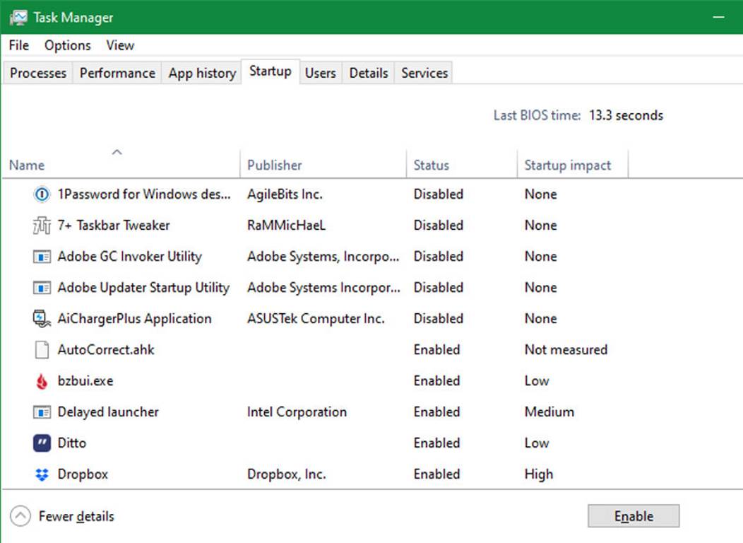
Task: Collapse view with Fewer details arrow
Action: click(21, 517)
